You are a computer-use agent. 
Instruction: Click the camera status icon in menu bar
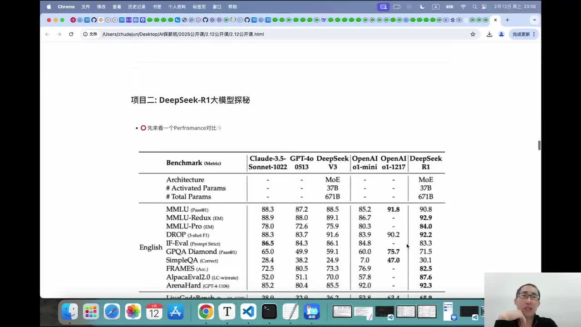pyautogui.click(x=397, y=7)
